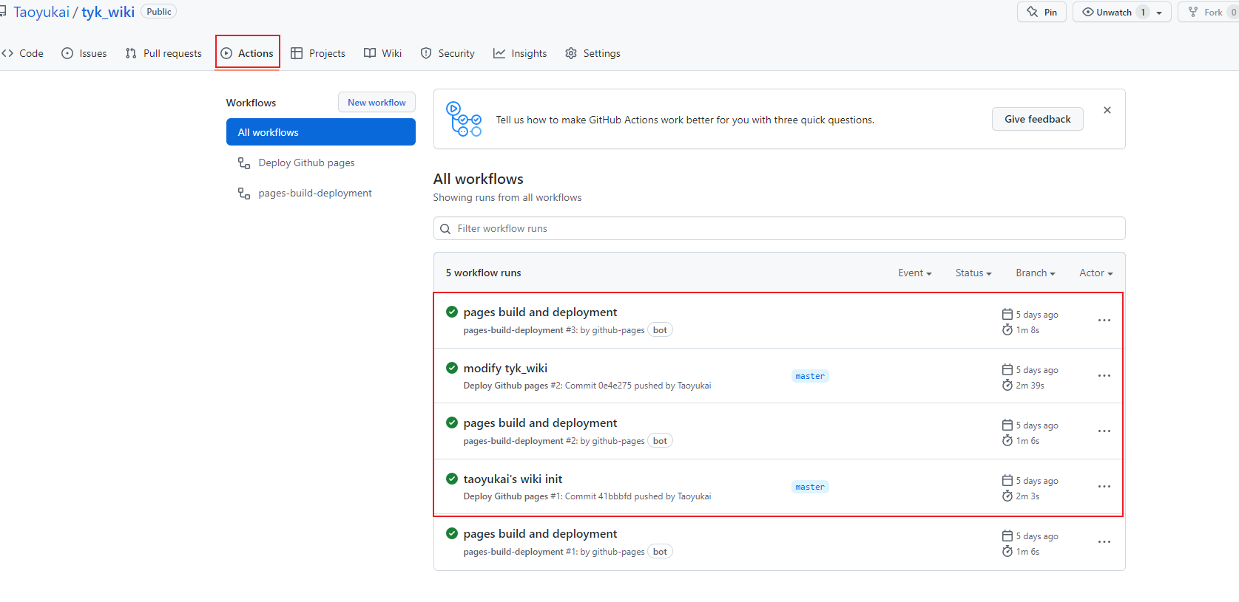Screen dimensions: 1239x602
Task: Create a New workflow
Action: click(x=377, y=102)
